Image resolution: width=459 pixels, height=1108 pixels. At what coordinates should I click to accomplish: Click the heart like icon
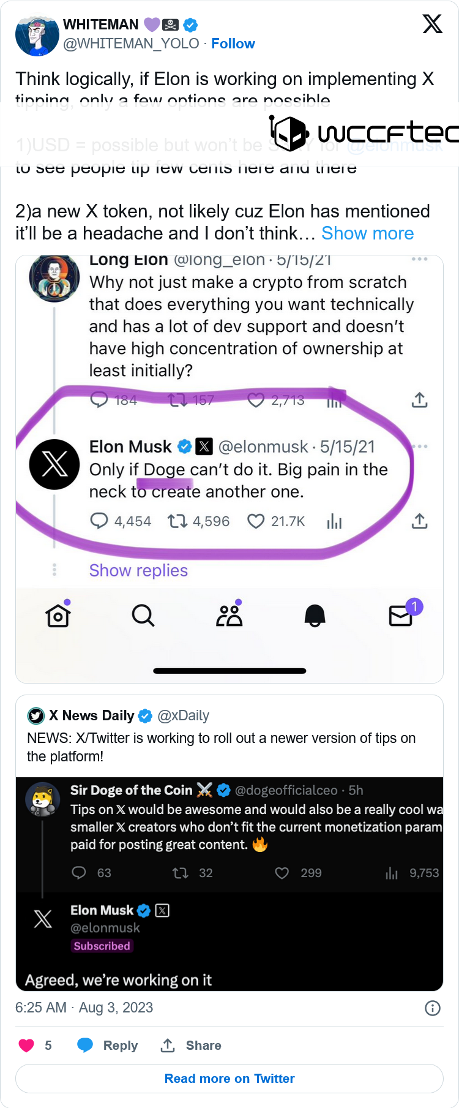tap(26, 1045)
